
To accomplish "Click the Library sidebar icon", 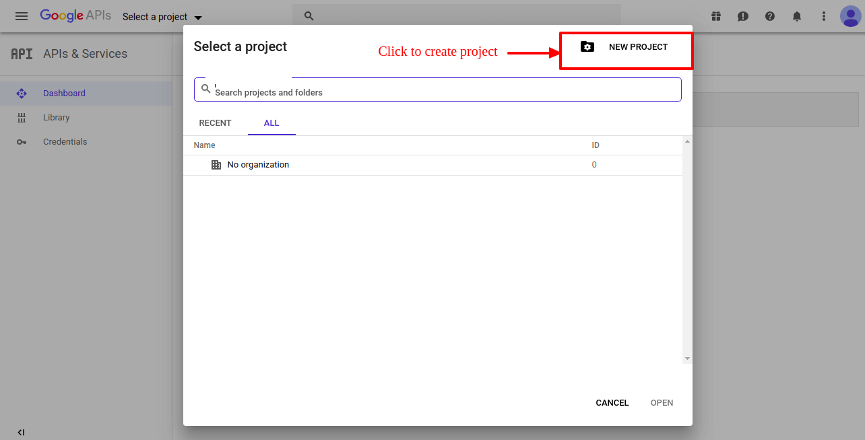I will pyautogui.click(x=21, y=117).
